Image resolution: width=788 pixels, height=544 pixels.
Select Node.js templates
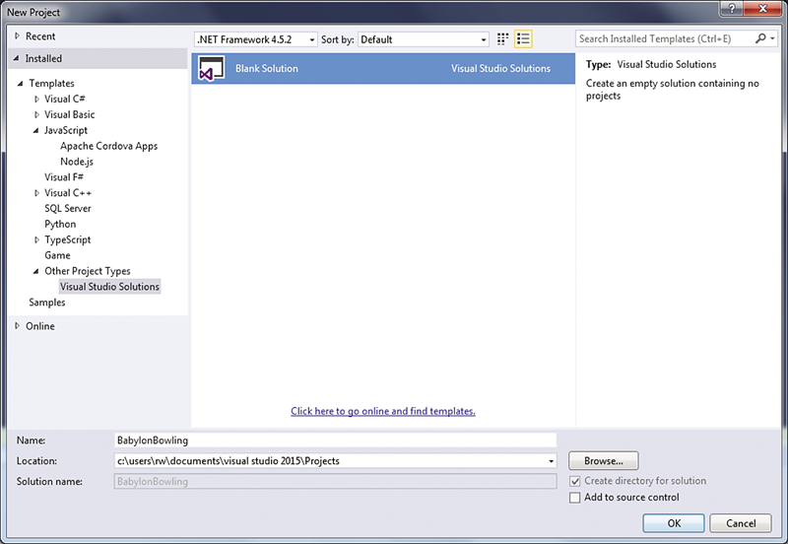(x=77, y=162)
